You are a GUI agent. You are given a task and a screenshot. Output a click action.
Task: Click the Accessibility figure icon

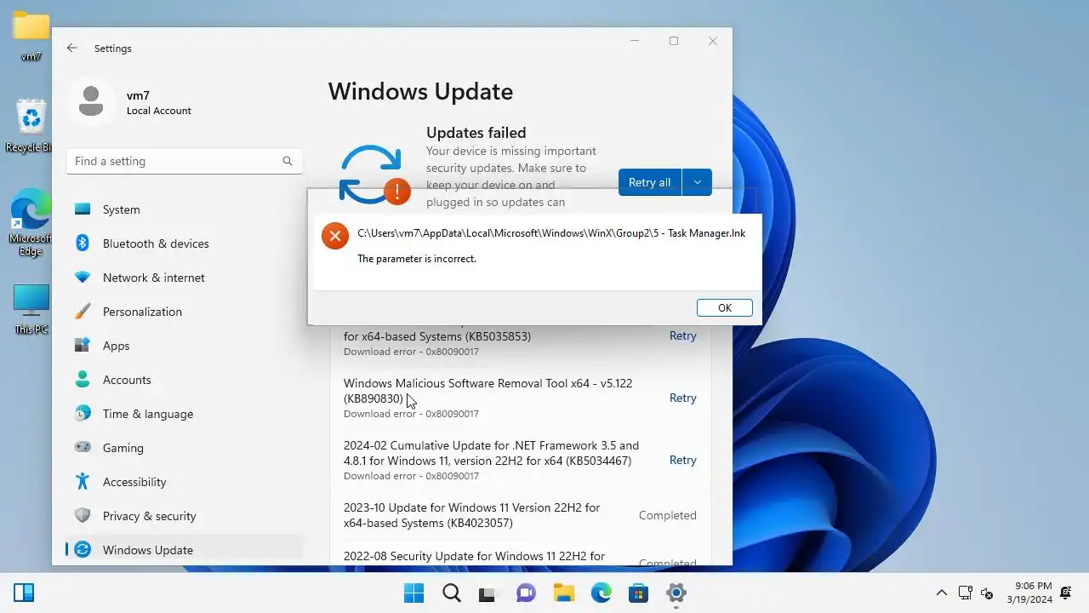point(83,482)
